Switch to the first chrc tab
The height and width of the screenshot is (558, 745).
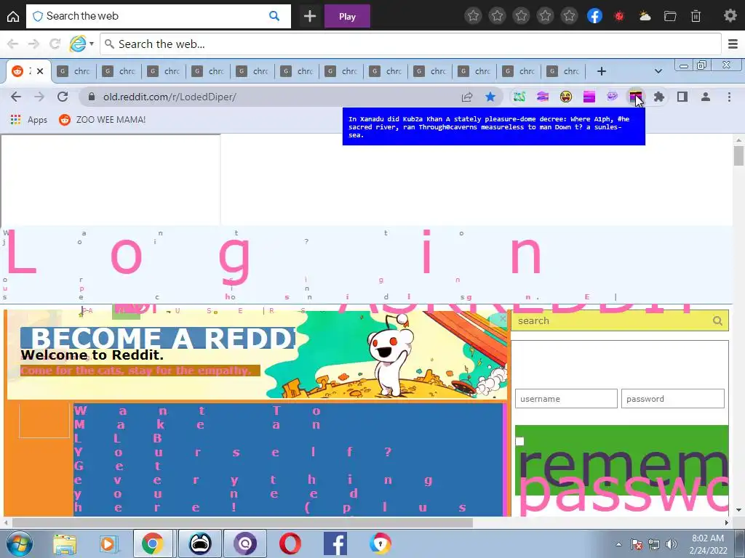click(x=73, y=71)
